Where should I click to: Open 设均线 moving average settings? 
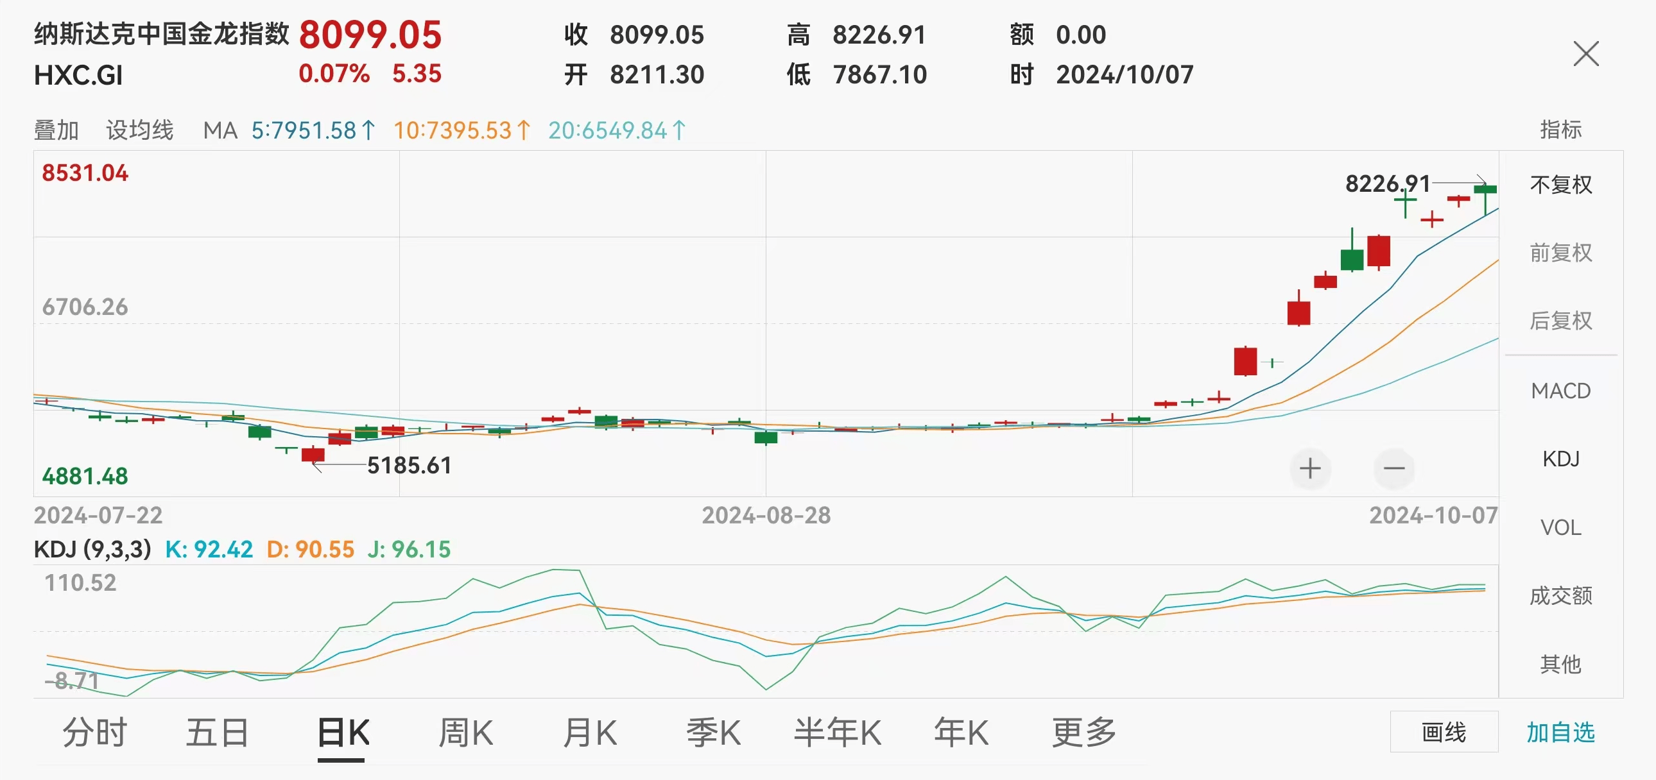pos(139,130)
